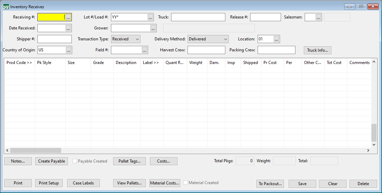
Task: Open the Location lookup ellipsis button
Action: coord(277,39)
